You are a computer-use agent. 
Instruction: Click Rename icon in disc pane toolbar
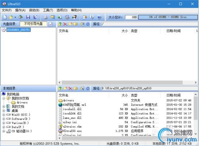(x=75, y=24)
